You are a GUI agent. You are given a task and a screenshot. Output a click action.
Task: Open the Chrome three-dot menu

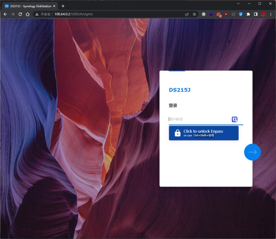(271, 14)
